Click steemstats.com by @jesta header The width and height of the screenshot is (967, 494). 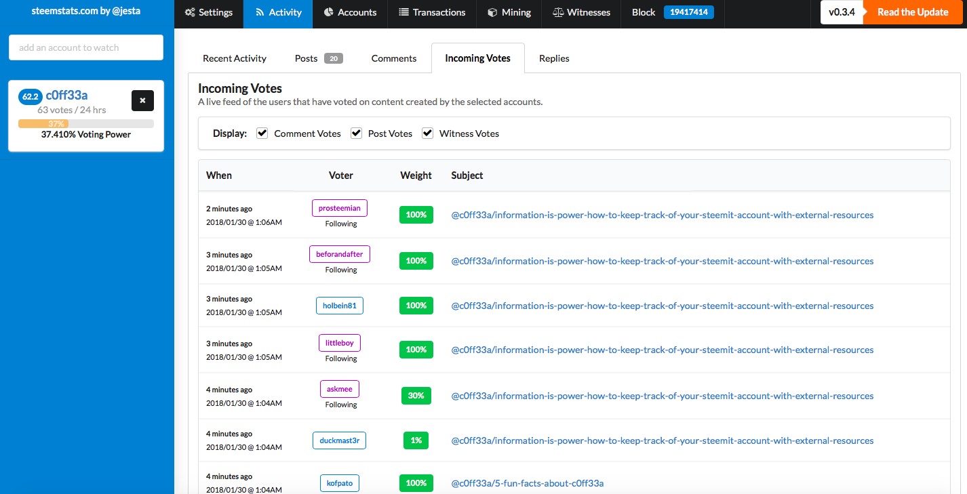(86, 11)
